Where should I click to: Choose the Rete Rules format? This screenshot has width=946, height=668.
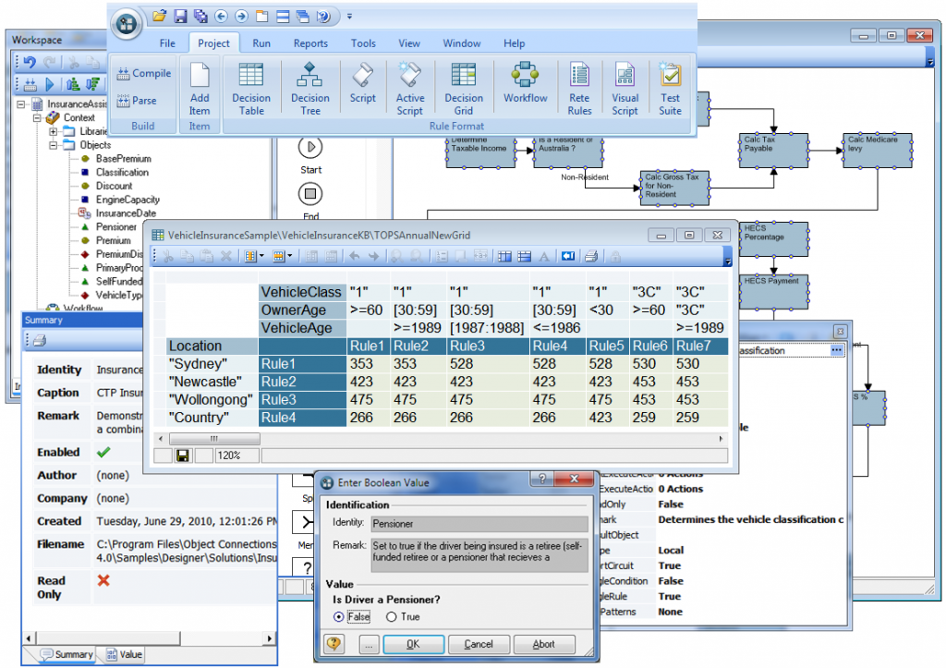pyautogui.click(x=579, y=88)
